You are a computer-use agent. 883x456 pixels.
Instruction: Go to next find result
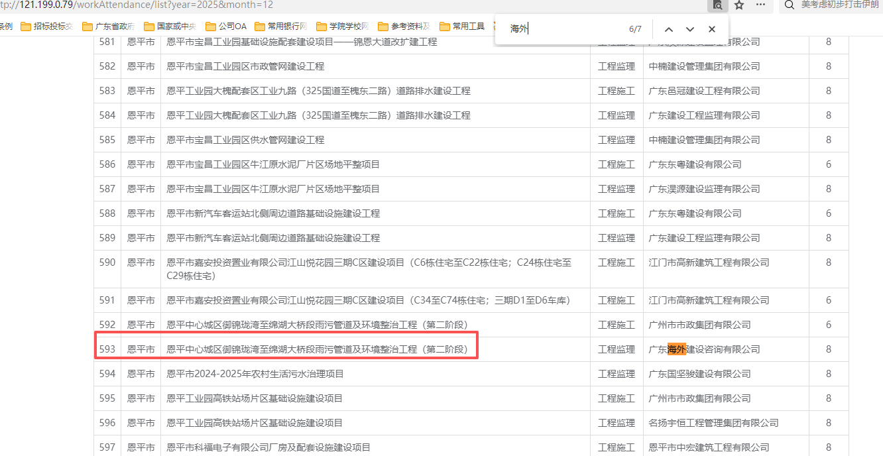click(x=690, y=29)
